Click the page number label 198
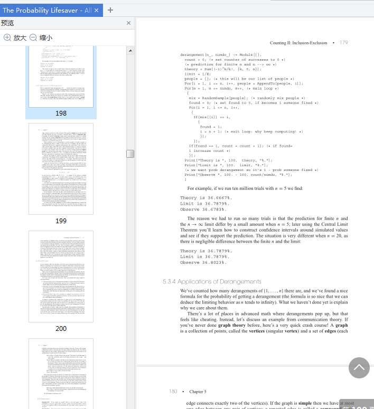This screenshot has width=374, height=409. coord(61,113)
